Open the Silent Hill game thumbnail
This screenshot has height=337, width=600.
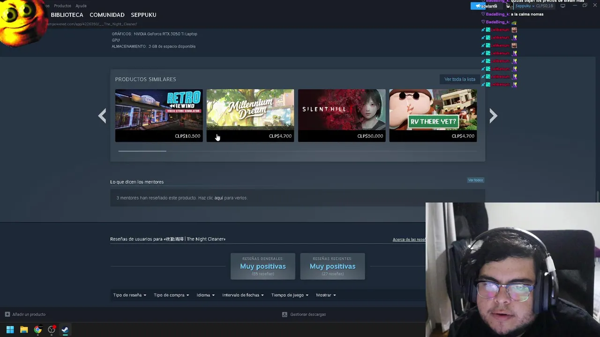(x=342, y=110)
